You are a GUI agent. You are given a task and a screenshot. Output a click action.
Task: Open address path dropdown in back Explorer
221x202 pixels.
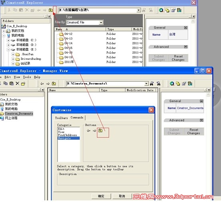click(139, 10)
